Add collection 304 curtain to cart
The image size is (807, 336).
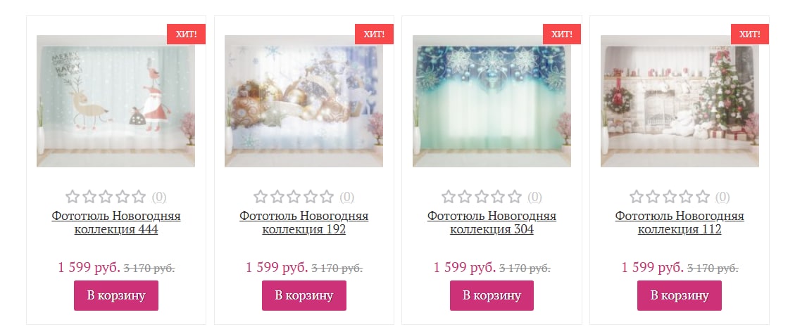point(492,295)
